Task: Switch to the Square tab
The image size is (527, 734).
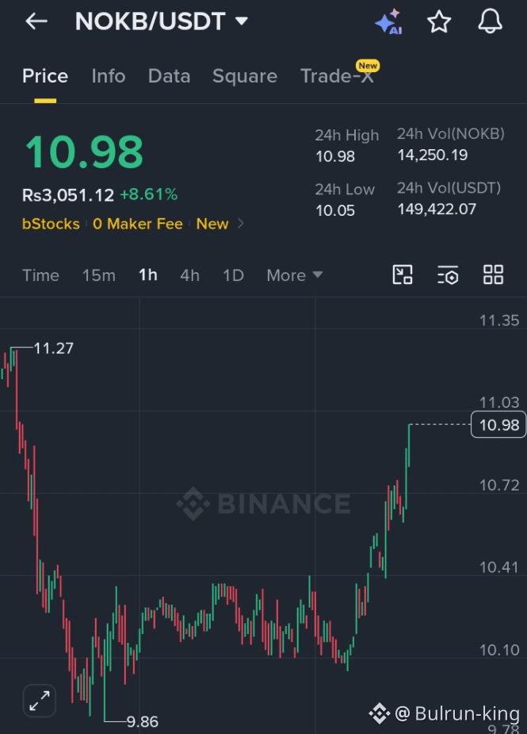Action: click(x=245, y=76)
